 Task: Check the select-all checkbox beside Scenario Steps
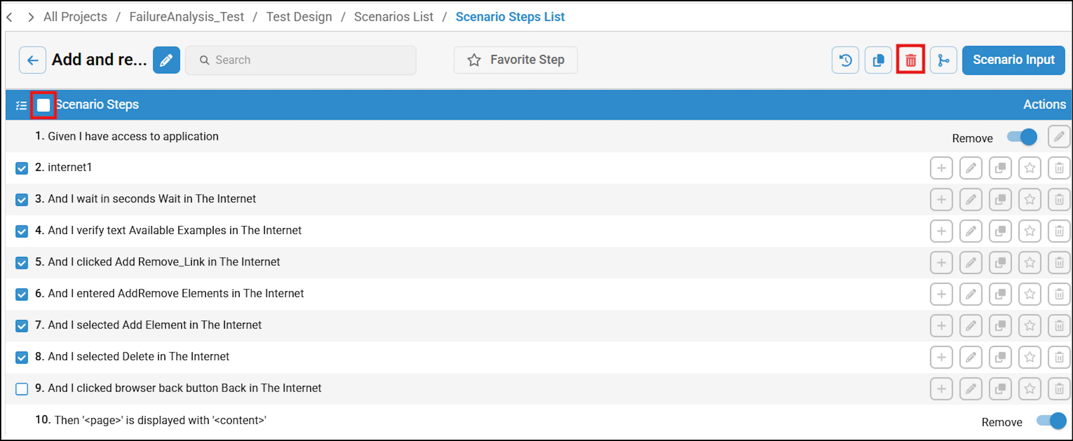click(43, 105)
